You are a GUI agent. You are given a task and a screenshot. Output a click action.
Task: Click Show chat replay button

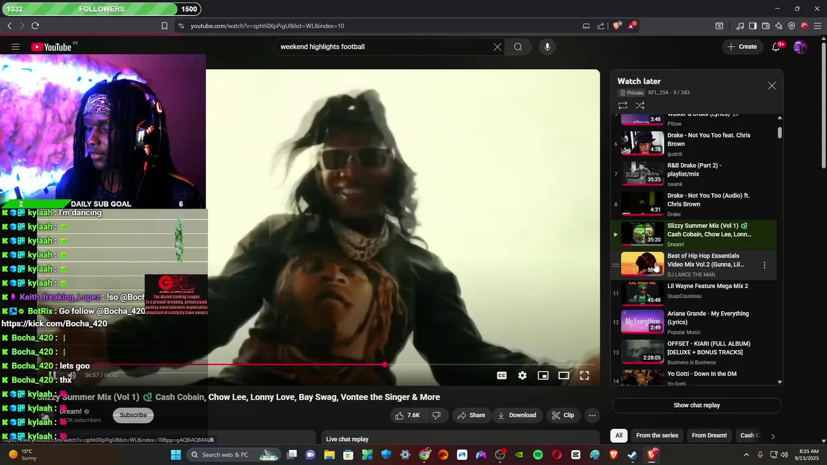[696, 406]
